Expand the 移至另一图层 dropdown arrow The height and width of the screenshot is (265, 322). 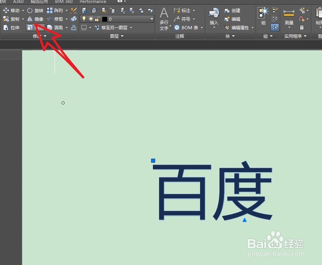click(x=131, y=27)
